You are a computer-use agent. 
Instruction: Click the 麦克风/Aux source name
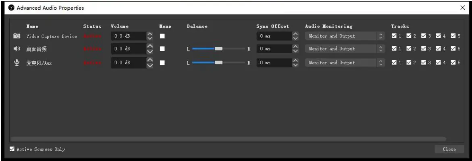(39, 63)
